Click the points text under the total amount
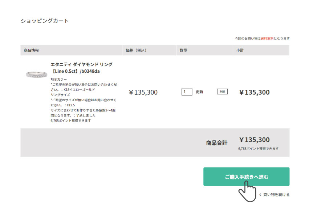This screenshot has height=208, width=309. pyautogui.click(x=259, y=149)
